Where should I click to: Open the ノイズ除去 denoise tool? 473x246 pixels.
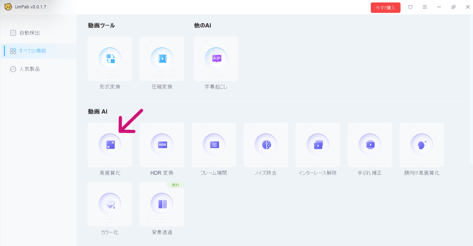coord(266,145)
